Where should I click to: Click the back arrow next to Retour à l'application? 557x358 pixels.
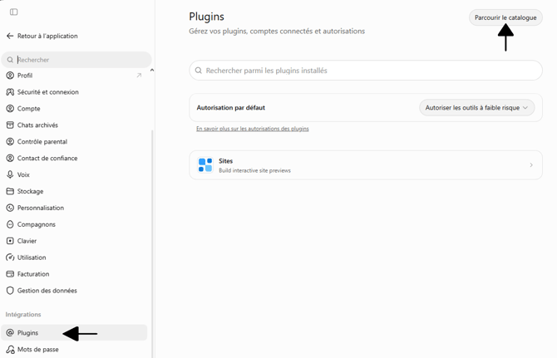[x=10, y=36]
